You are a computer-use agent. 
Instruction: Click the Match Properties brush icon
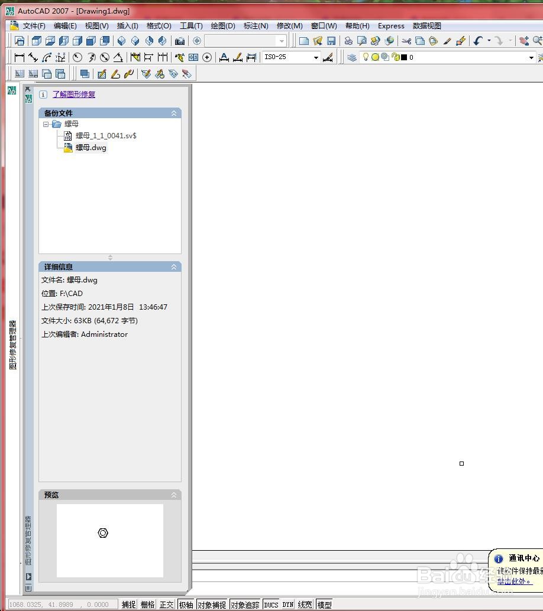click(x=447, y=41)
